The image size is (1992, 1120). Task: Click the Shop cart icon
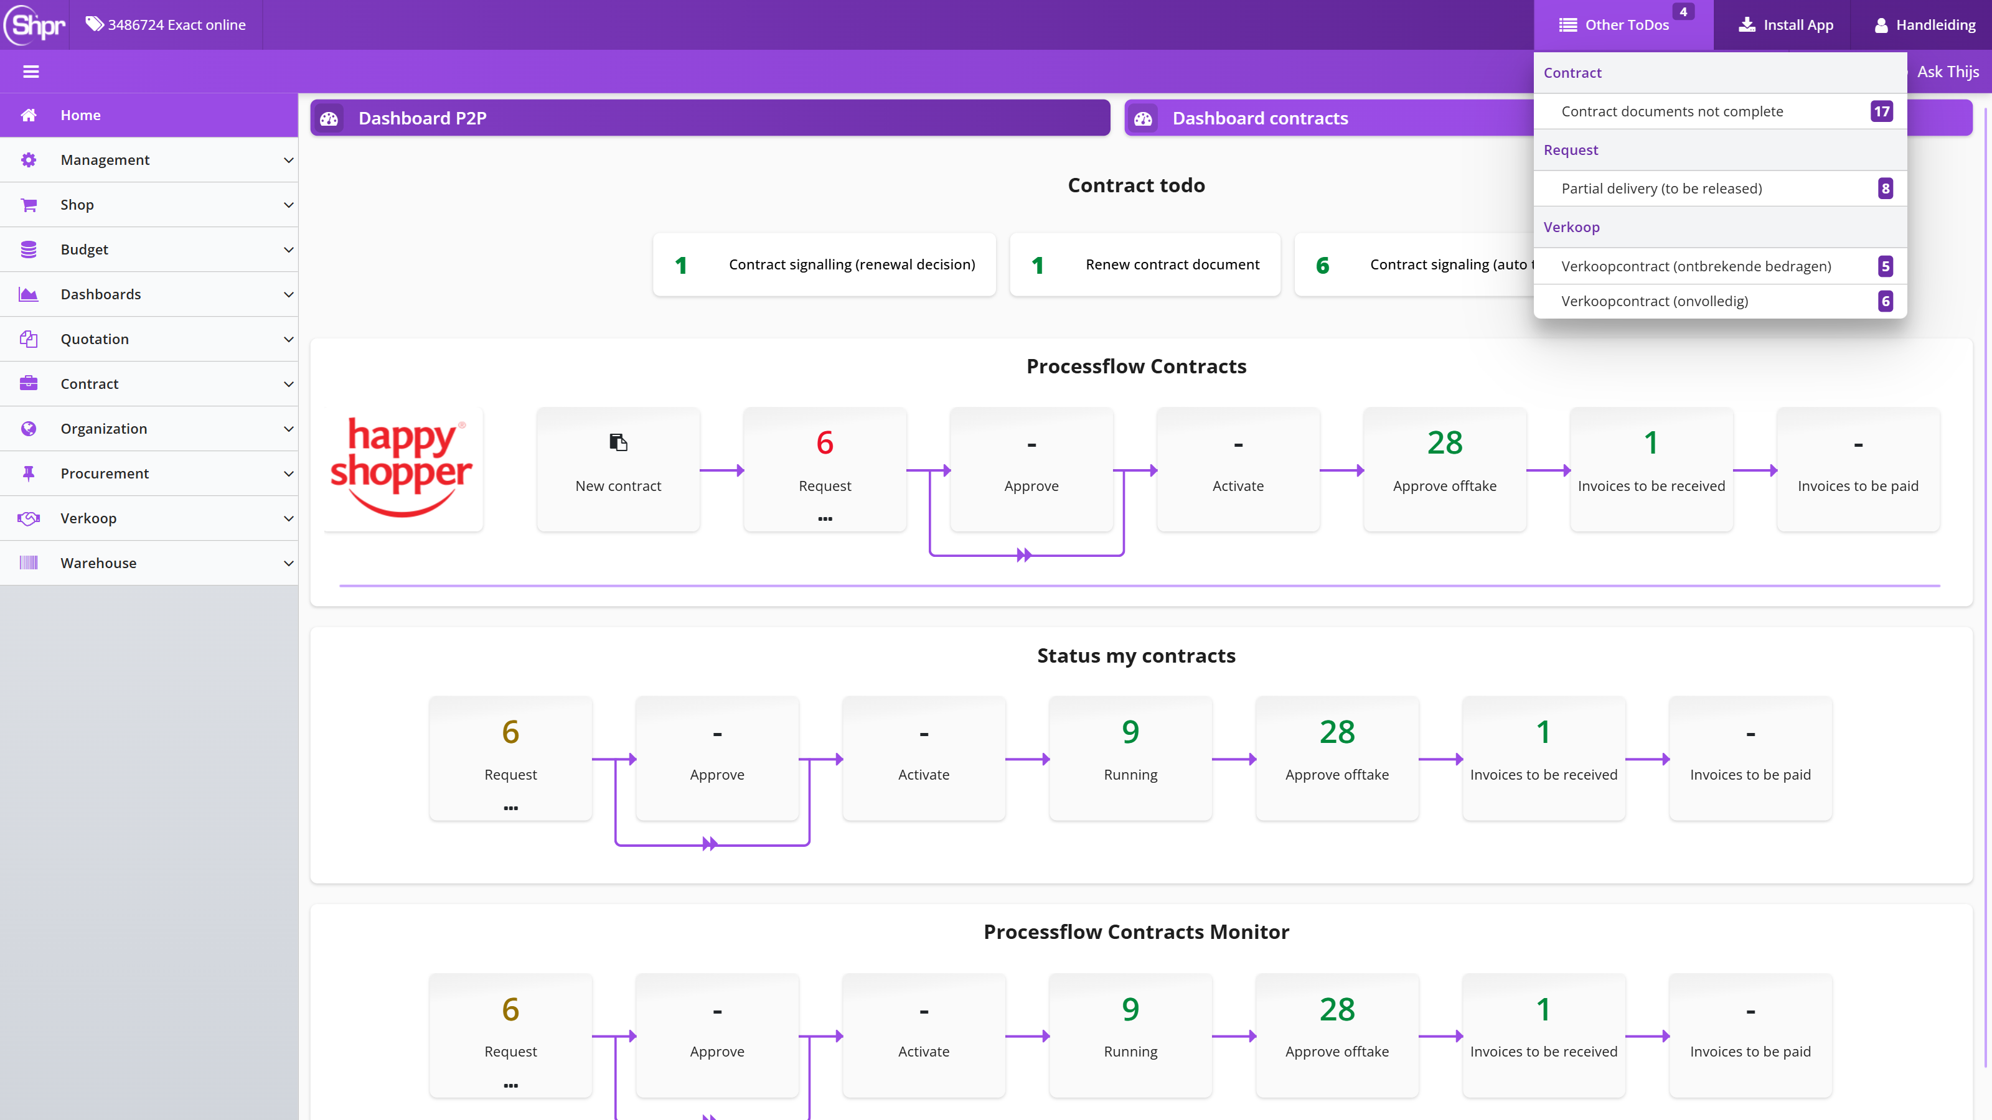[29, 205]
